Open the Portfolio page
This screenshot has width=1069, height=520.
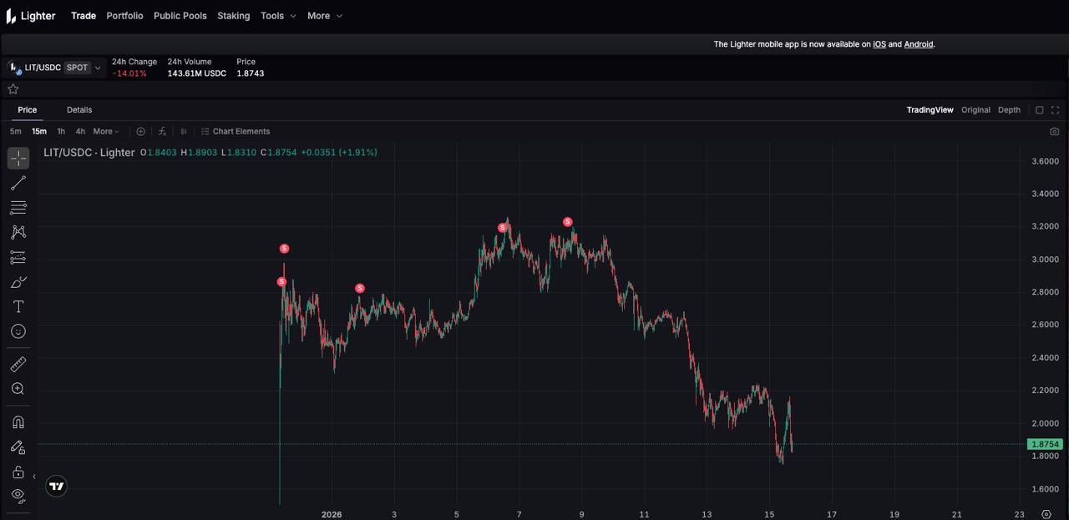(124, 16)
